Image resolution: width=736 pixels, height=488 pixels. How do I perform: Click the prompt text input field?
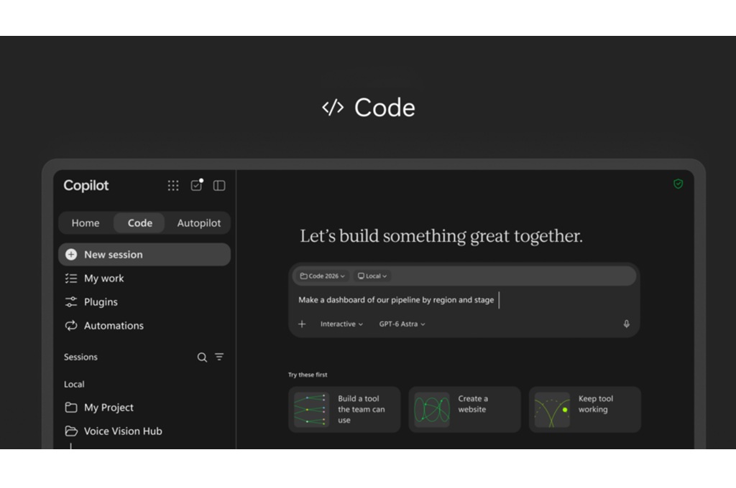click(464, 300)
